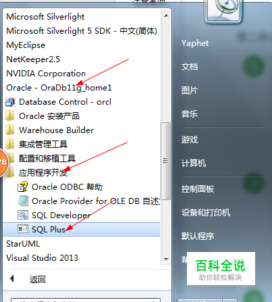Open NVIDIA Corporation program group
This screenshot has height=302, width=272.
click(46, 74)
